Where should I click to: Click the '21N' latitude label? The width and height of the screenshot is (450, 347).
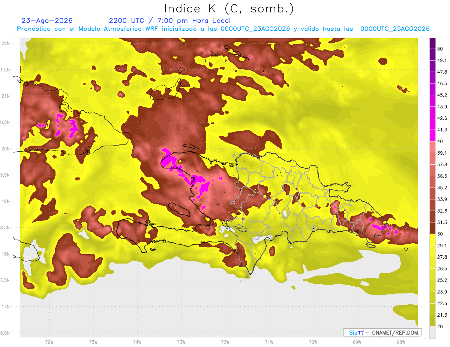6,96
